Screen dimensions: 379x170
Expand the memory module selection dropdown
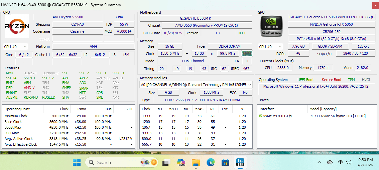tap(196, 85)
